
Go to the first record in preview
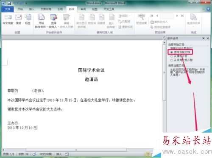pyautogui.click(x=152, y=16)
